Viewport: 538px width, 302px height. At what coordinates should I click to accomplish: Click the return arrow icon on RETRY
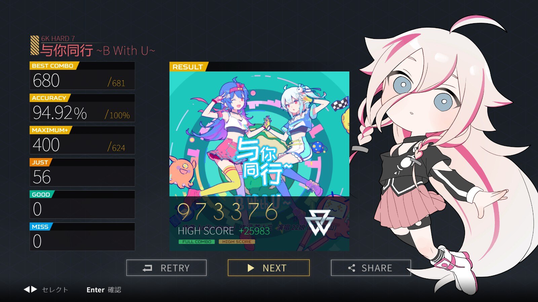pyautogui.click(x=147, y=268)
